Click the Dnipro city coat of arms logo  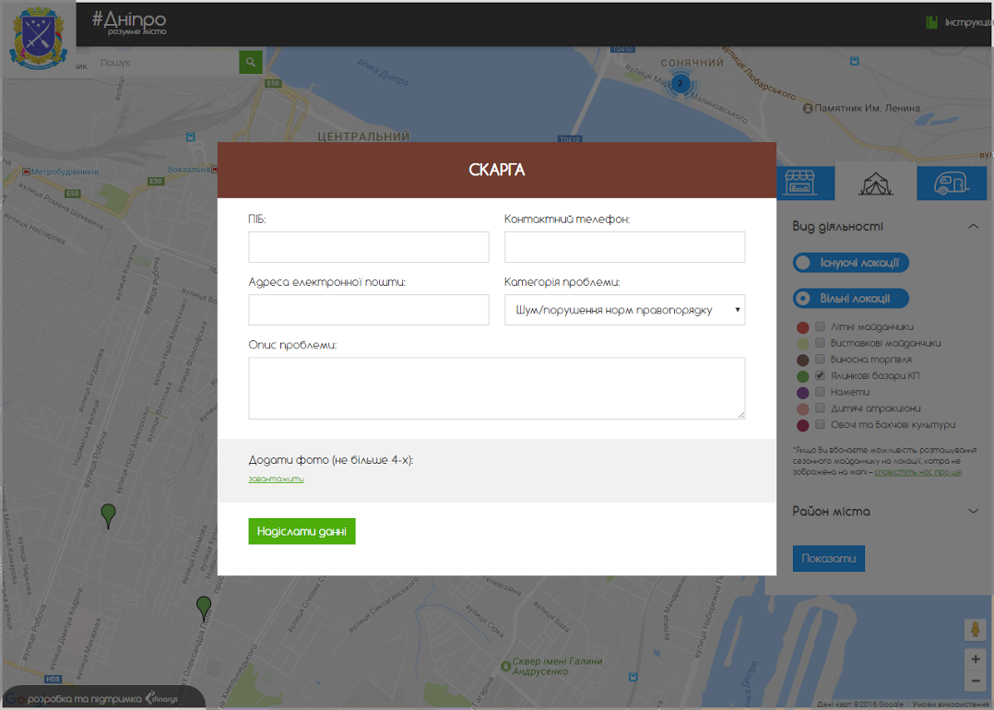point(37,39)
